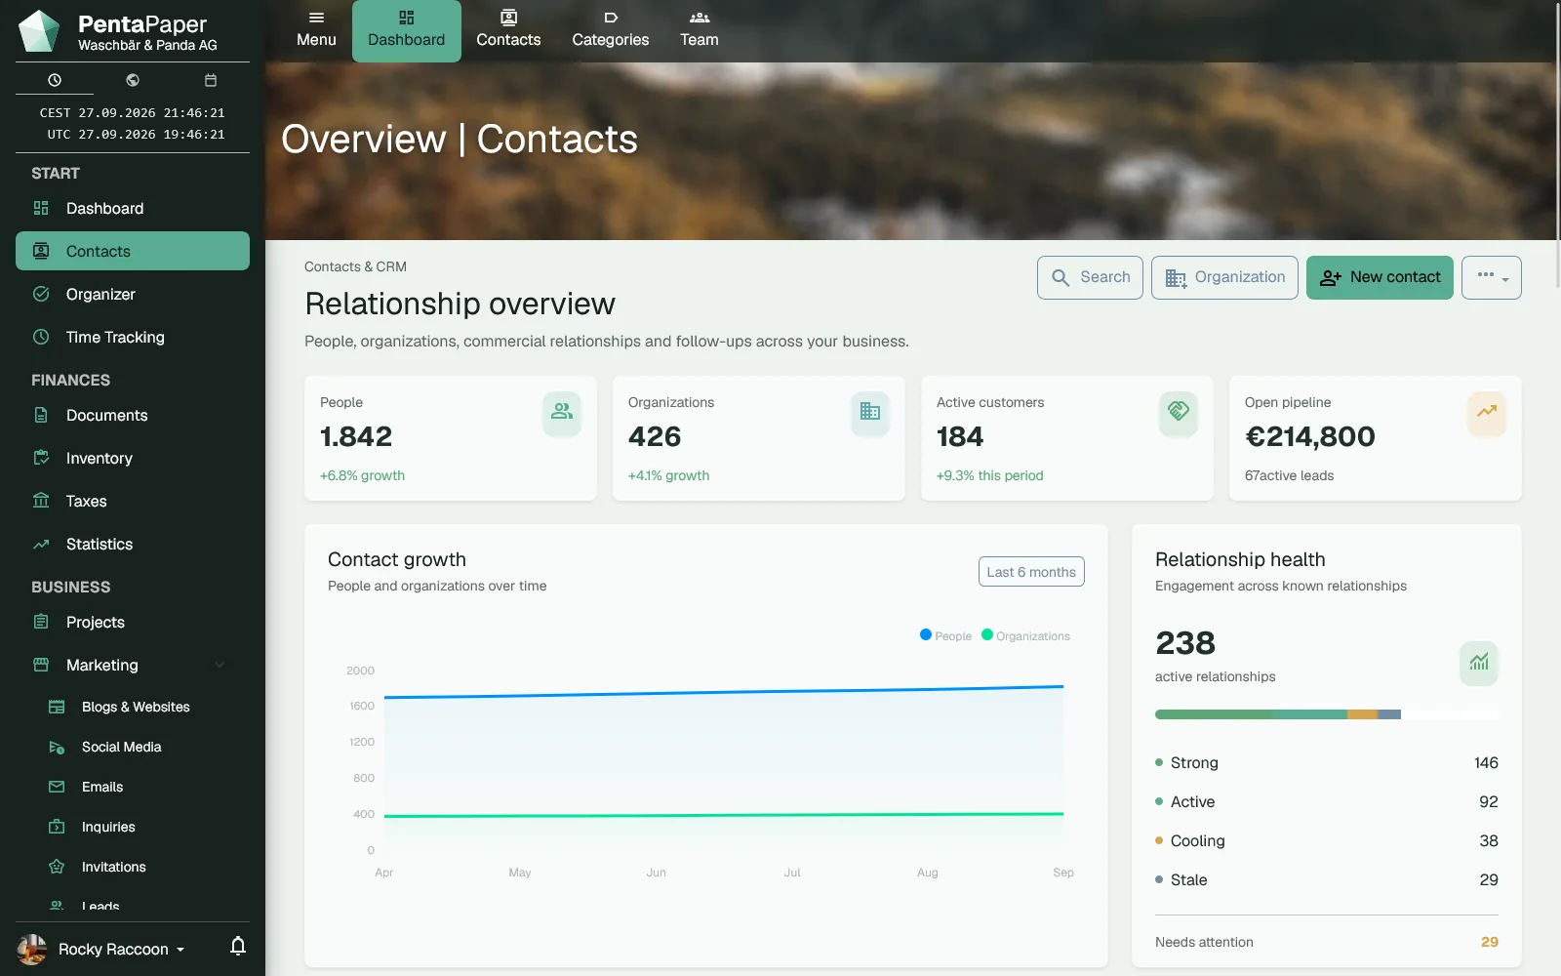Switch to Contacts top tab
This screenshot has width=1561, height=976.
coord(508,30)
